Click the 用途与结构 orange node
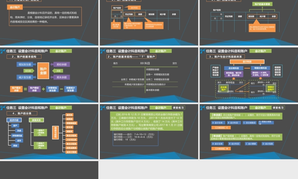This screenshot has height=179, width=298. 55,133
